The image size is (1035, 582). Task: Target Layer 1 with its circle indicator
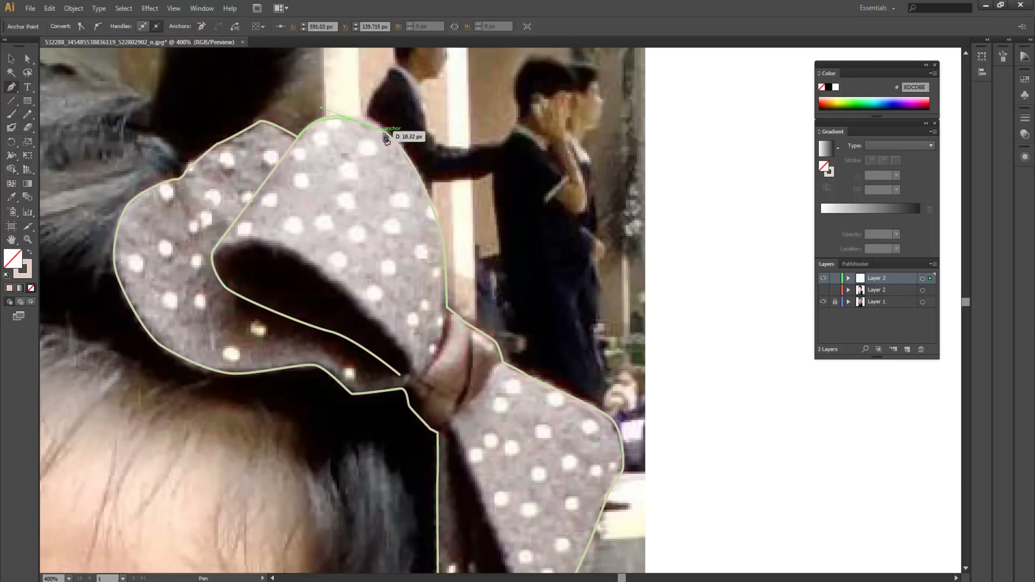922,302
